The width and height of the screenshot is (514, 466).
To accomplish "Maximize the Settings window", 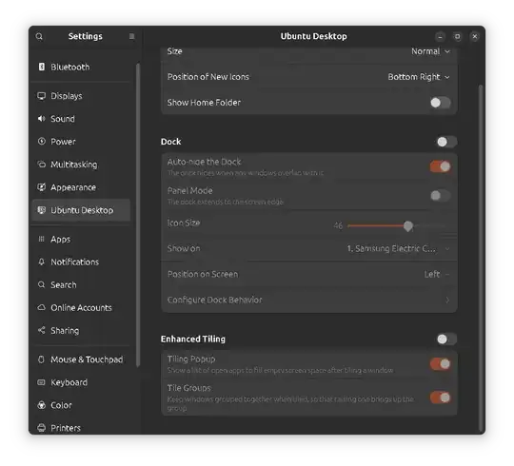I will (457, 36).
